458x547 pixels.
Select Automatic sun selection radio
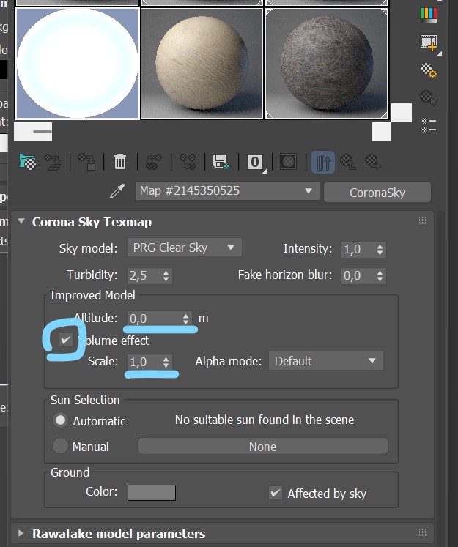(60, 420)
